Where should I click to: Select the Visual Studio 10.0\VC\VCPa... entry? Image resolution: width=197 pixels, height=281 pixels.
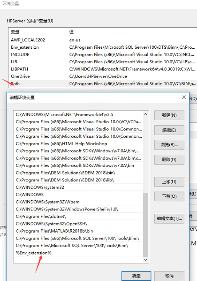tap(79, 122)
